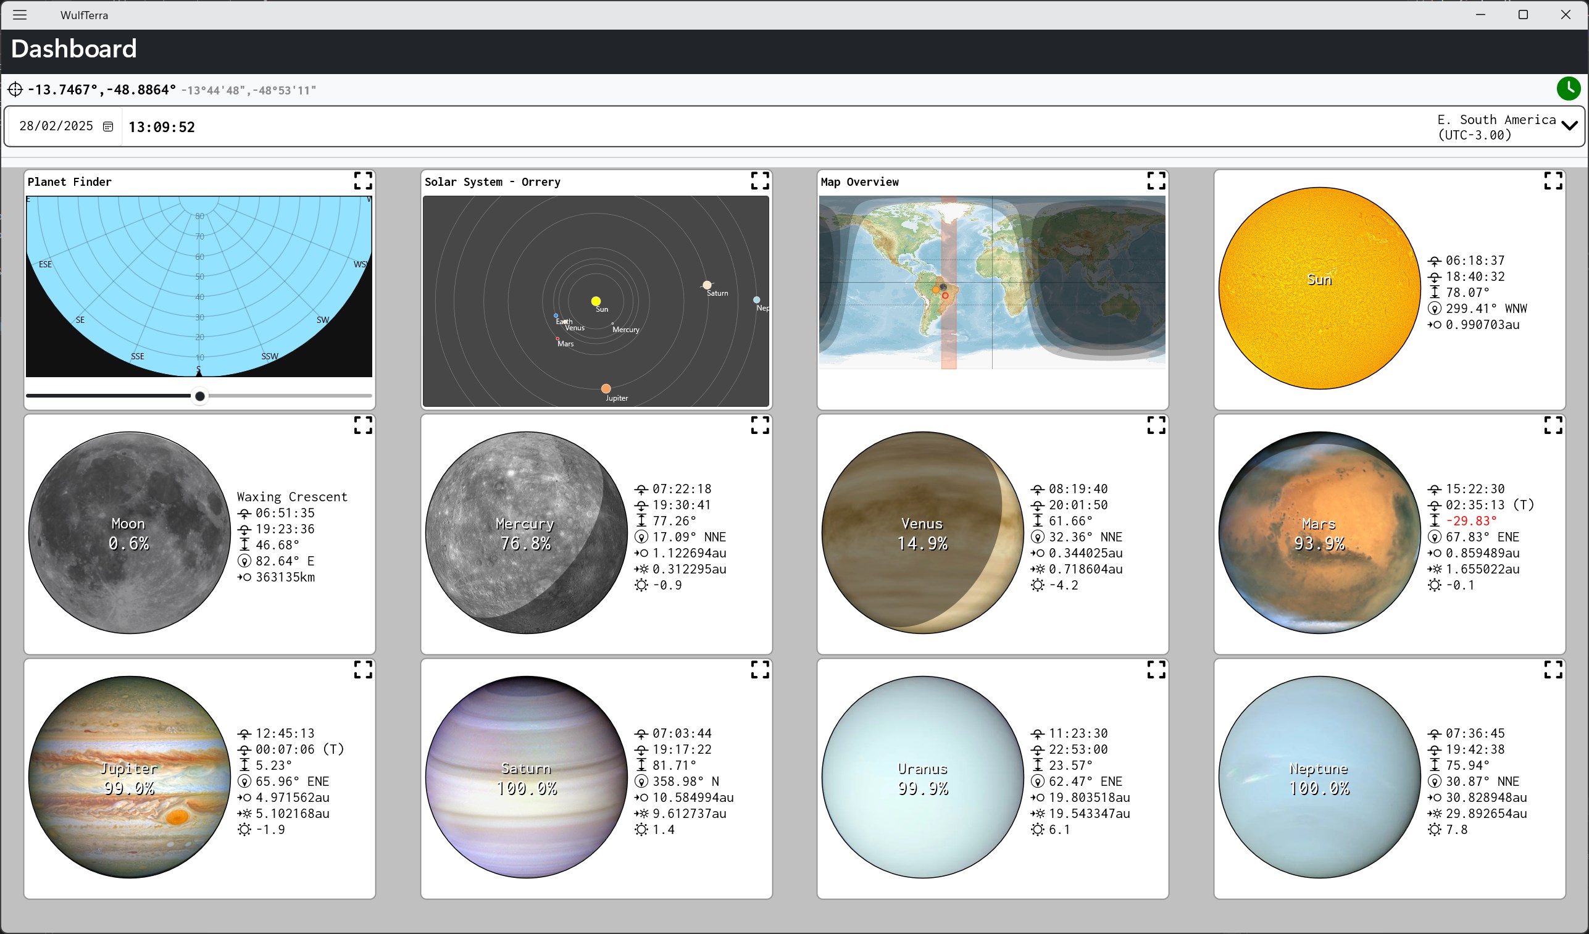Click the latitude longitude coordinates text
1589x934 pixels.
[101, 90]
